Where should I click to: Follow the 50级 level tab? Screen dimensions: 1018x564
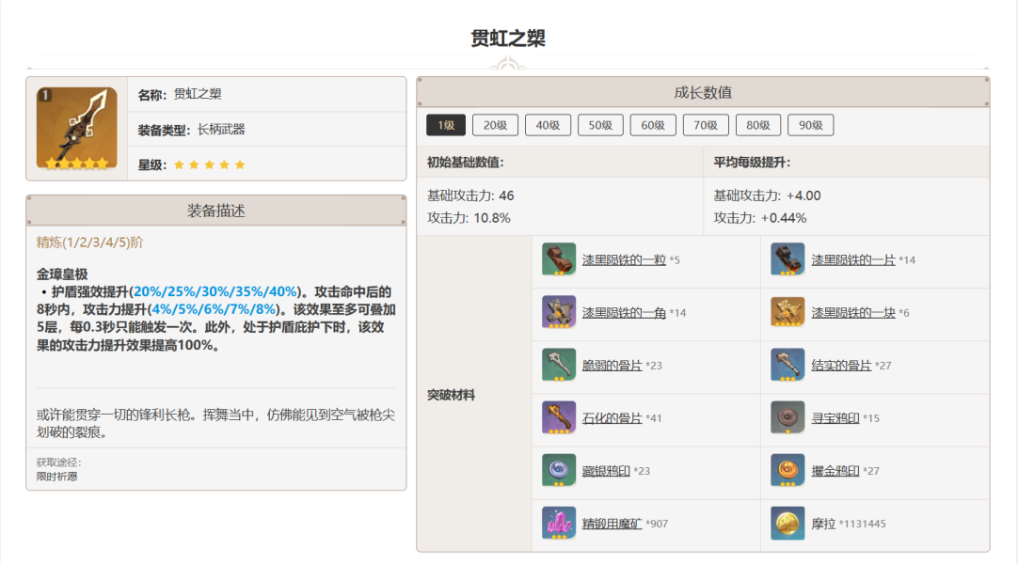600,126
